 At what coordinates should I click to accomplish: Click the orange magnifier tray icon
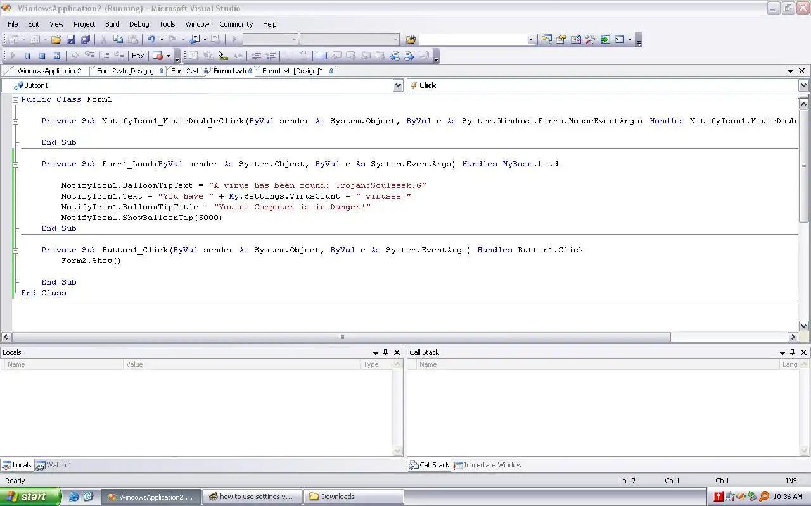click(x=764, y=497)
